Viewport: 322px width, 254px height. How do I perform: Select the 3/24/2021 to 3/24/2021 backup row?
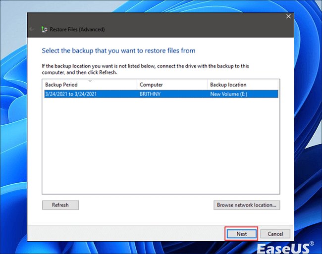tap(161, 94)
